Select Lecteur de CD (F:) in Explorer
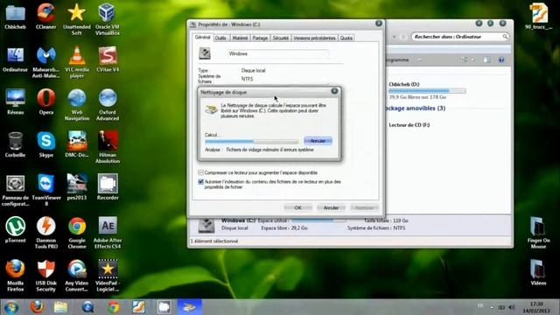Viewport: 560px width, 315px height. pos(409,125)
